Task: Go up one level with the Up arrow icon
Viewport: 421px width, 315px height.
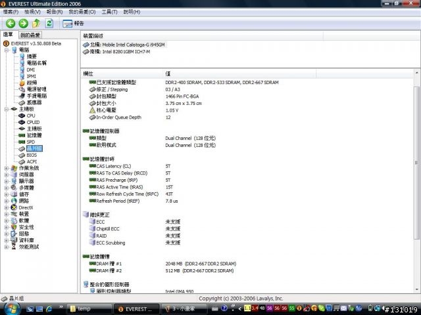Action: (x=36, y=24)
